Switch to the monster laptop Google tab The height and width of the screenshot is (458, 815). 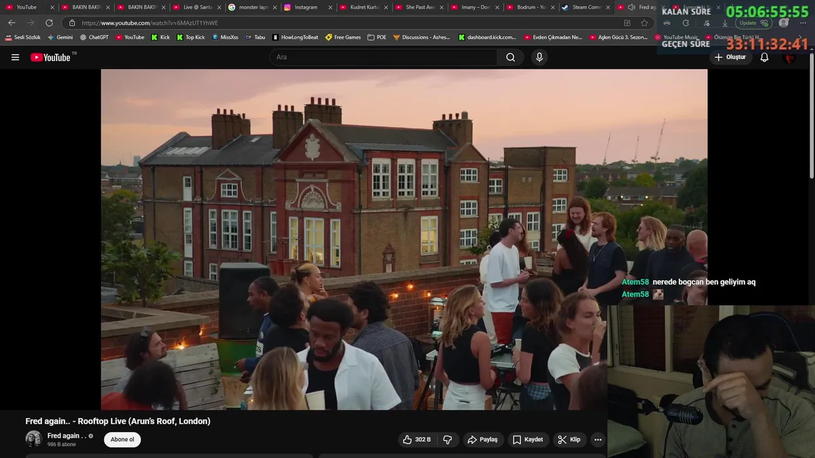(x=252, y=7)
